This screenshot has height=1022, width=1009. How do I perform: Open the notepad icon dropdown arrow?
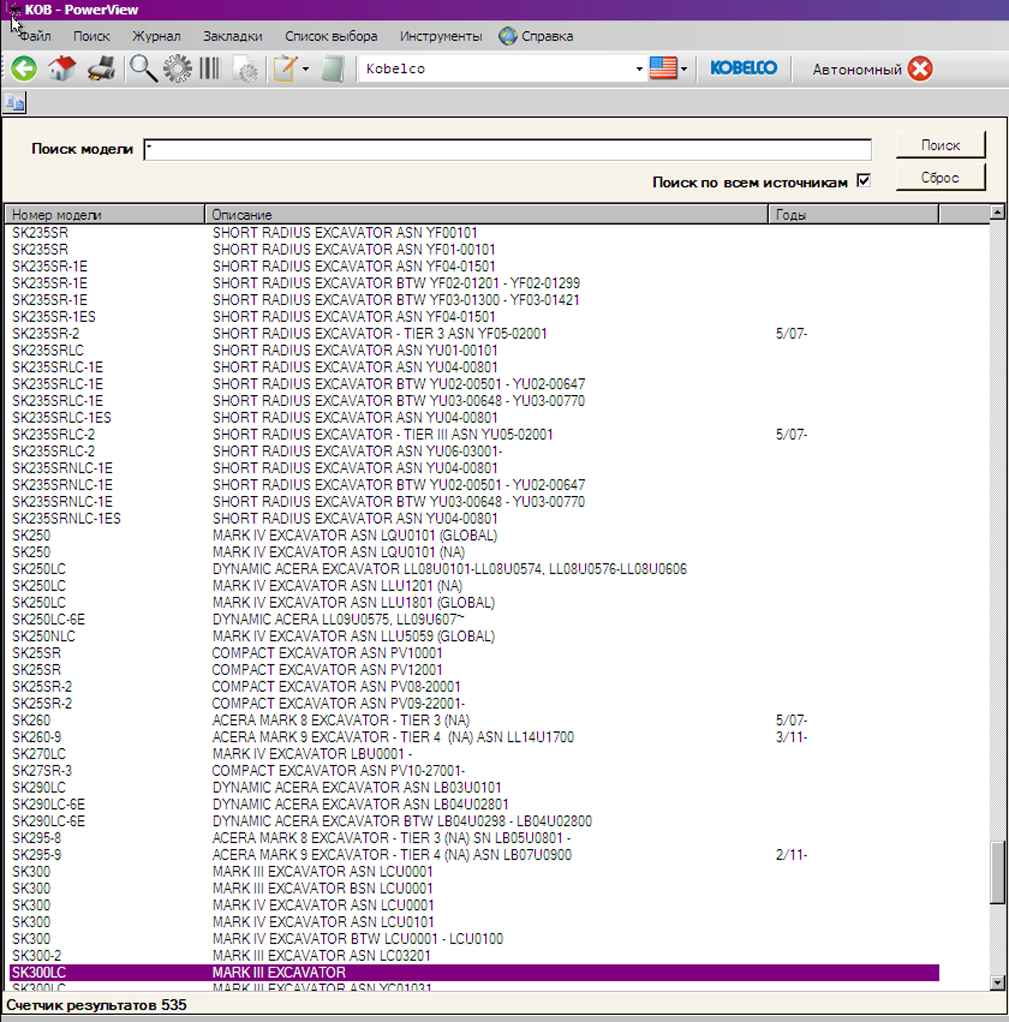pyautogui.click(x=305, y=69)
